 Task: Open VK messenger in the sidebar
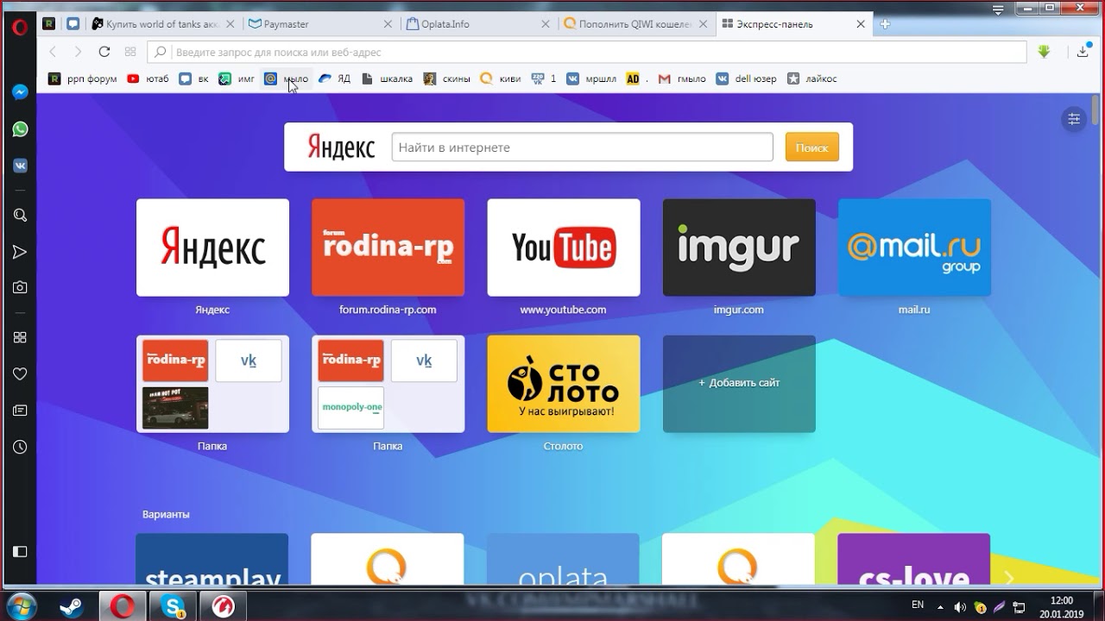point(20,166)
